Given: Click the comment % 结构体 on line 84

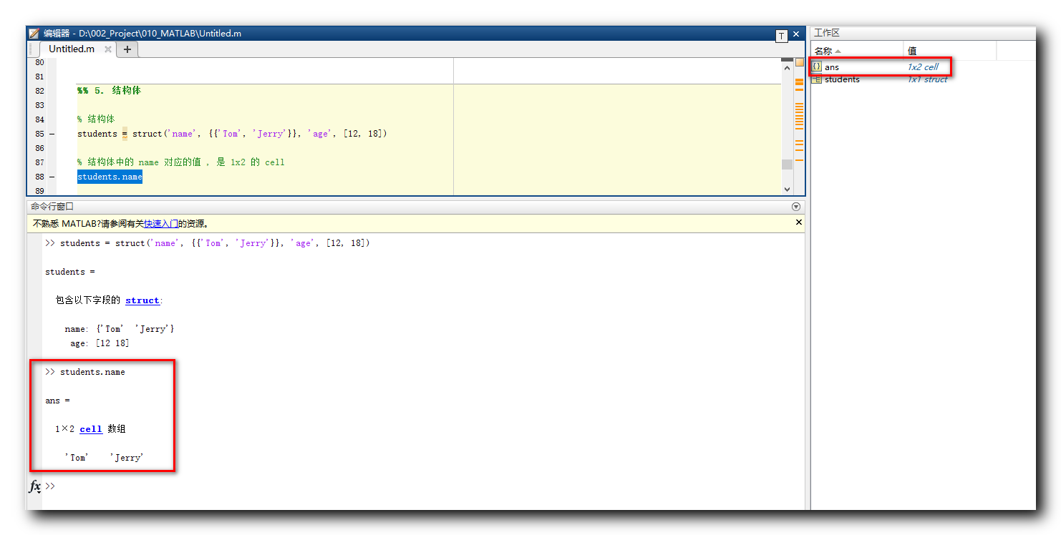Looking at the screenshot, I should coord(96,119).
